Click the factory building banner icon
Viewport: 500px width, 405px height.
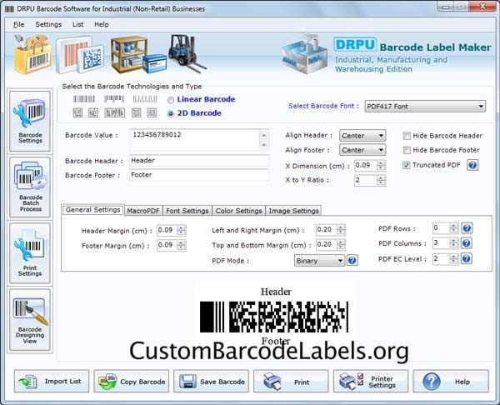304,54
